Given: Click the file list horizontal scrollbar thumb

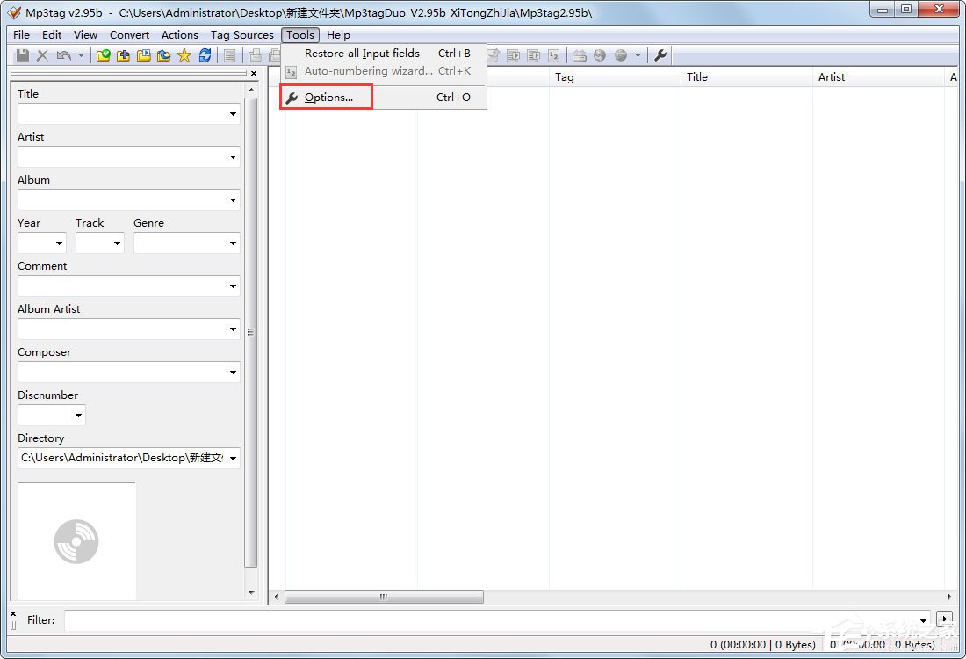Looking at the screenshot, I should [x=384, y=597].
